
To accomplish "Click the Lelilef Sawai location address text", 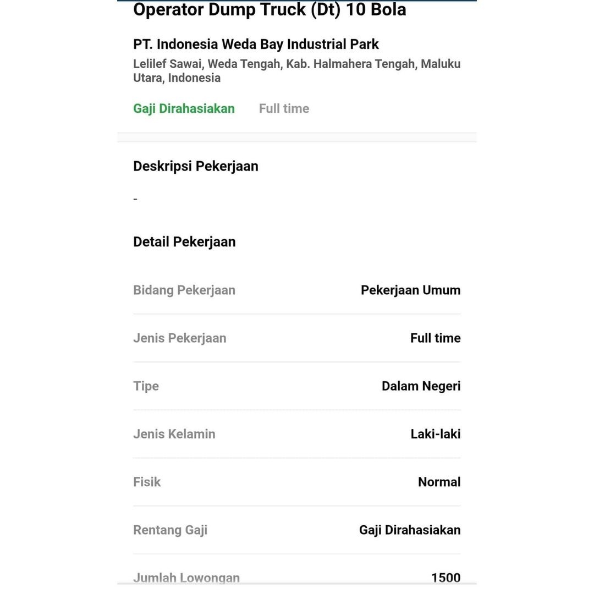I will [296, 71].
